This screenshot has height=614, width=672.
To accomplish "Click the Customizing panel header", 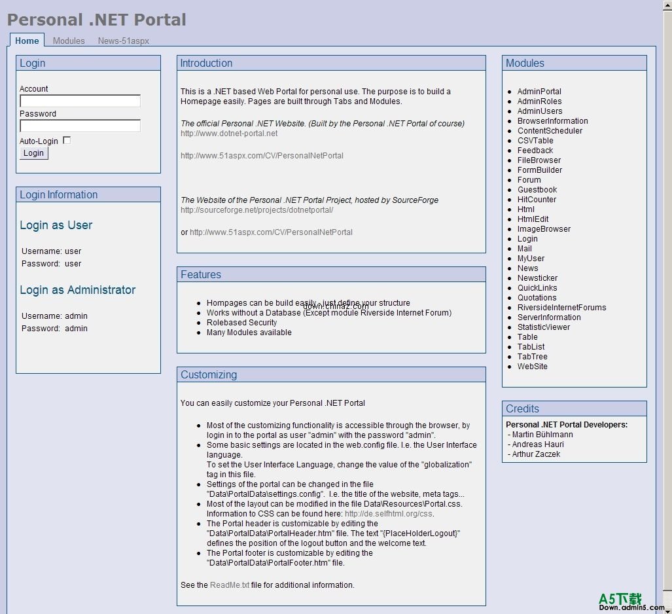I will tap(331, 374).
